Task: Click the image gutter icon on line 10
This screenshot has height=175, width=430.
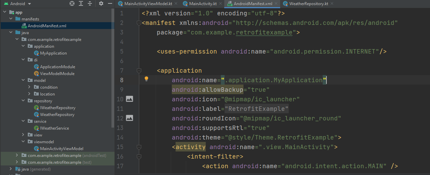Action: coord(129,99)
